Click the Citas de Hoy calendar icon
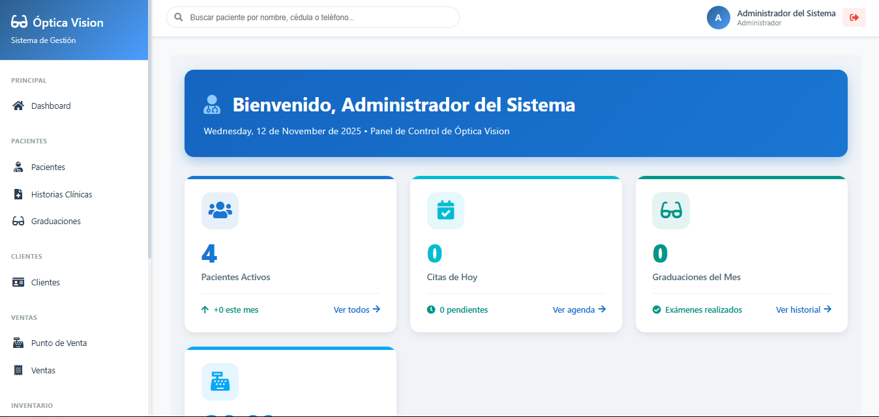The height and width of the screenshot is (417, 879). pyautogui.click(x=445, y=210)
